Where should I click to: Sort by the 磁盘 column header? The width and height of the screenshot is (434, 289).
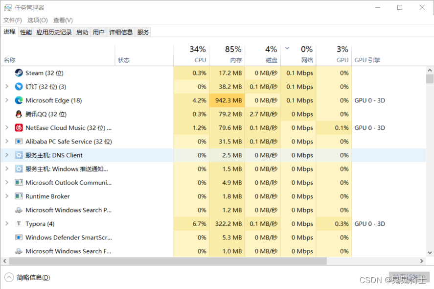tap(263, 55)
